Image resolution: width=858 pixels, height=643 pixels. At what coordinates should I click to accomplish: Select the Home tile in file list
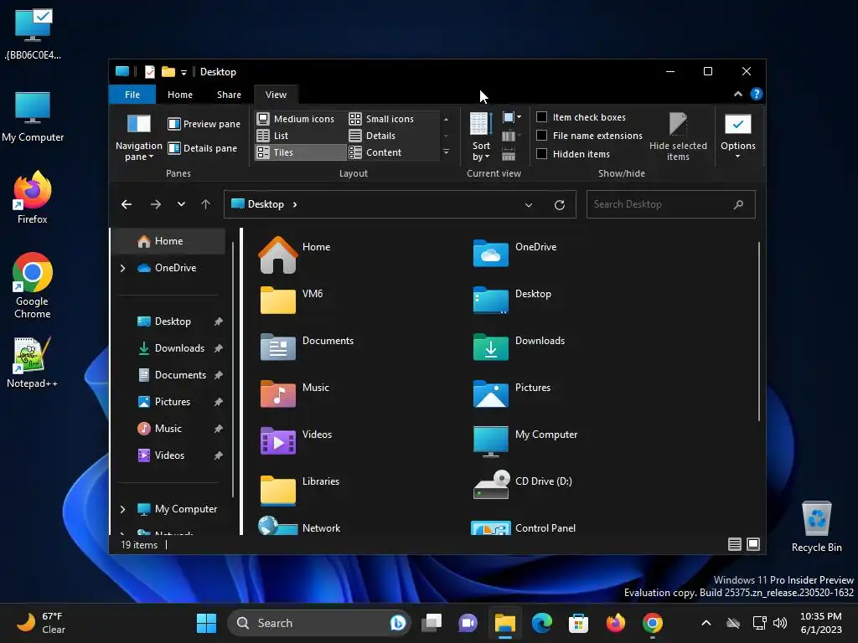pos(296,255)
